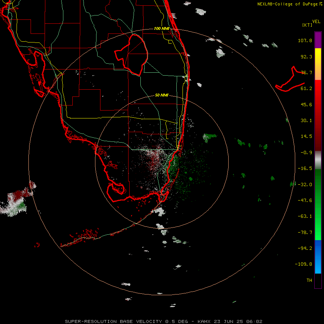Select the -109.8 scale value
This screenshot has height=324, width=324.
click(303, 264)
